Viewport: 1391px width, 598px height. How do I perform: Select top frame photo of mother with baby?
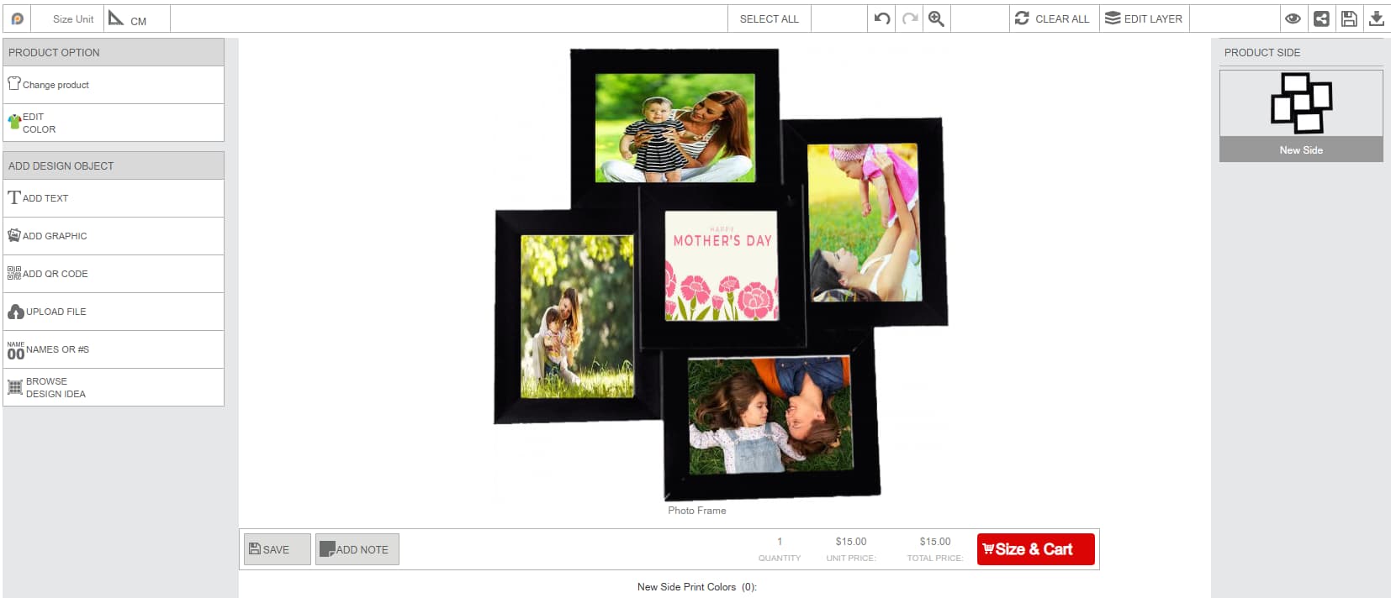[675, 128]
